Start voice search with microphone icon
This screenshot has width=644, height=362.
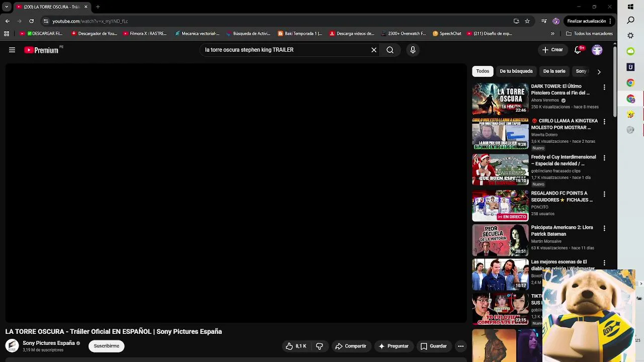click(413, 50)
